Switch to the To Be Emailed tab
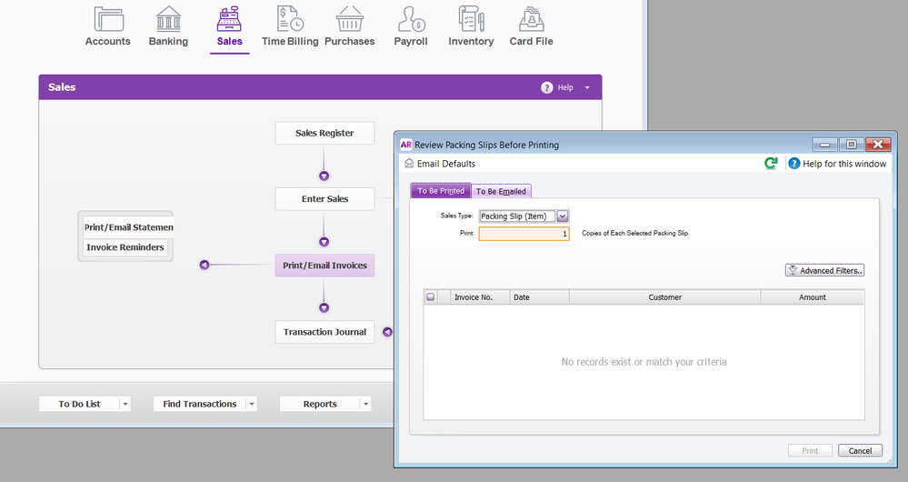Image resolution: width=908 pixels, height=482 pixels. click(x=500, y=191)
